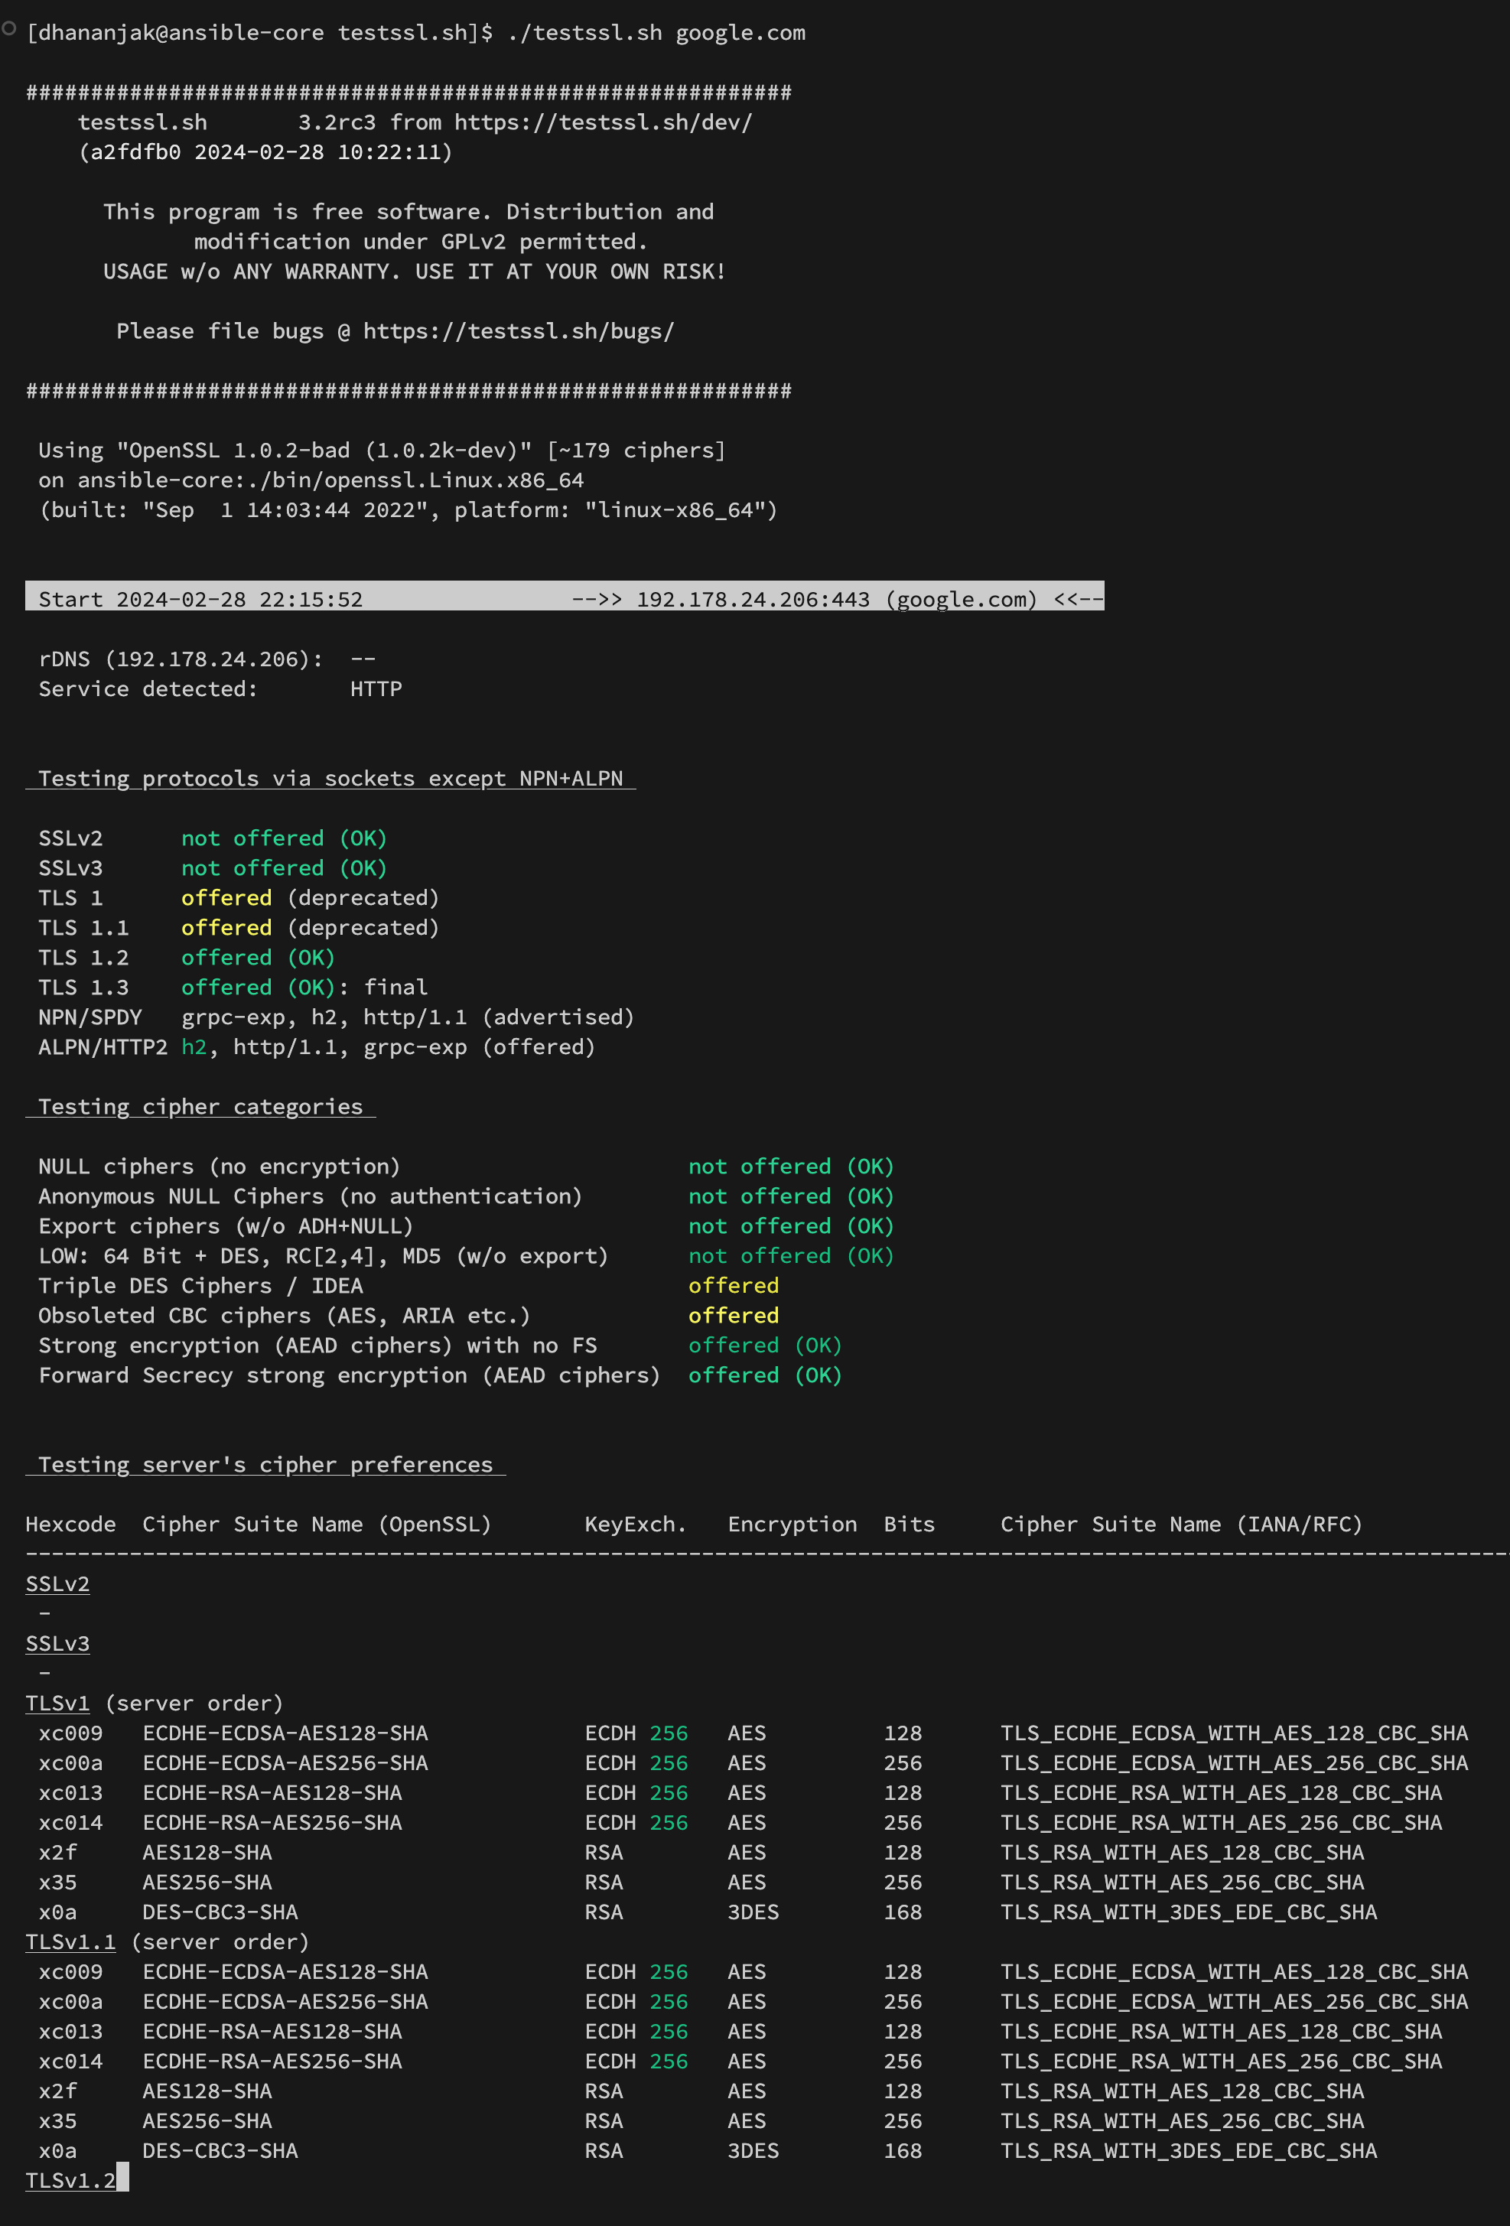Click the path "ansible-core:./bin/openssl.Linux.x86_64"
This screenshot has height=2226, width=1510.
click(330, 480)
